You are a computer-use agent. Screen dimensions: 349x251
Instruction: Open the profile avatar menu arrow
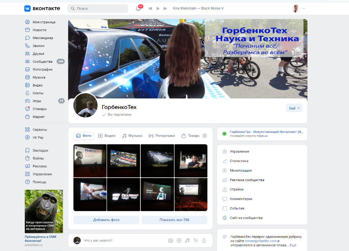304,8
